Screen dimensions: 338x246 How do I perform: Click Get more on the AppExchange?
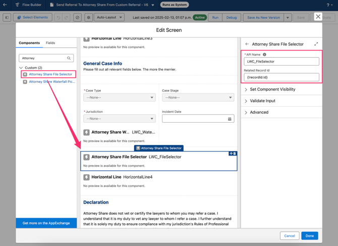tap(46, 223)
